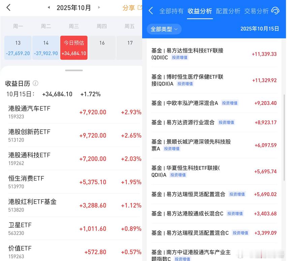
Task: Switch to 交易分析 tab
Action: click(x=256, y=11)
